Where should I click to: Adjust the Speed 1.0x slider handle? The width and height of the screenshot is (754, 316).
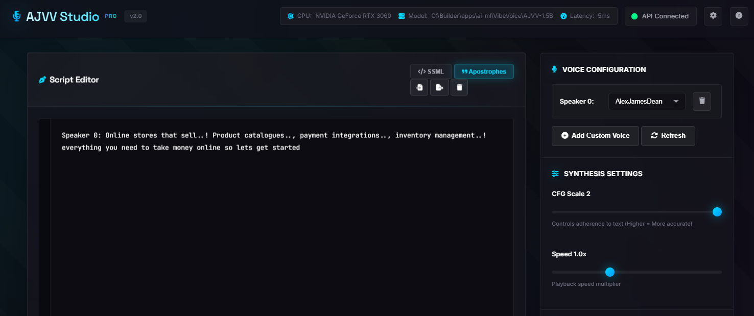[610, 272]
